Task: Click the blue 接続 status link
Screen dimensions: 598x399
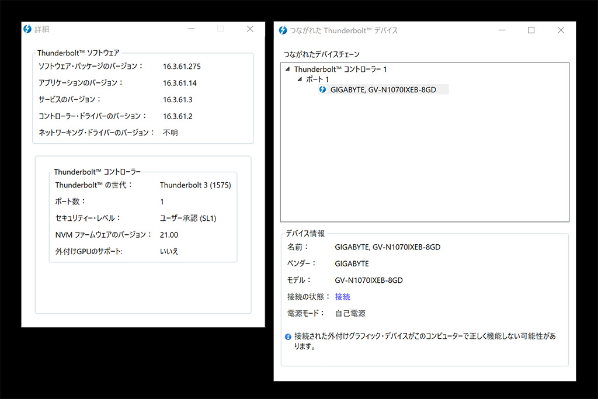Action: pyautogui.click(x=343, y=297)
